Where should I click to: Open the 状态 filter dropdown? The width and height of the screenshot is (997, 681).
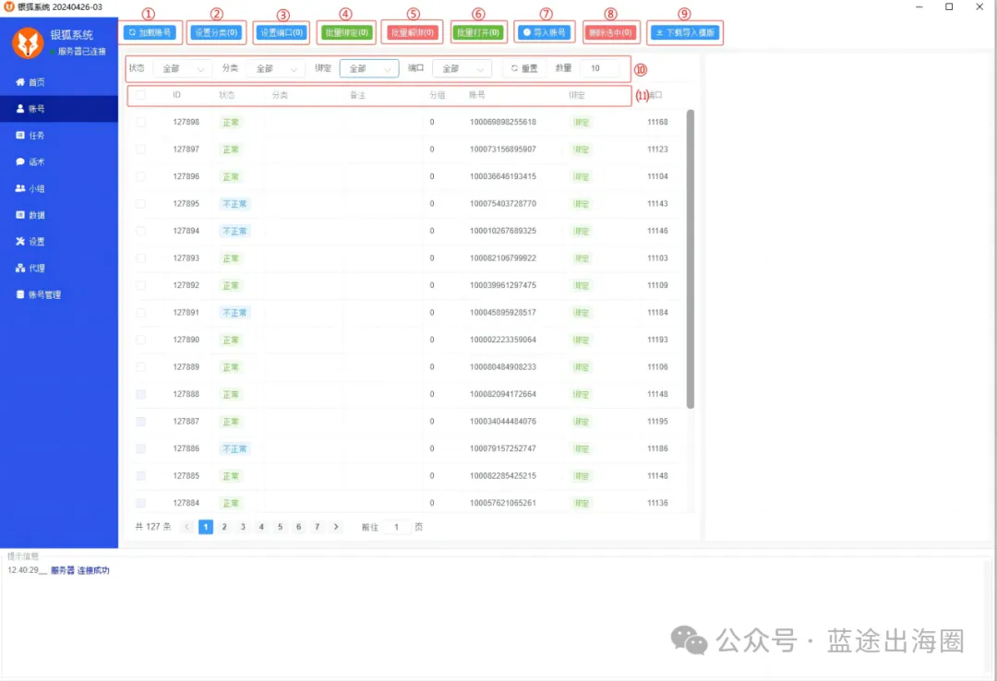182,68
